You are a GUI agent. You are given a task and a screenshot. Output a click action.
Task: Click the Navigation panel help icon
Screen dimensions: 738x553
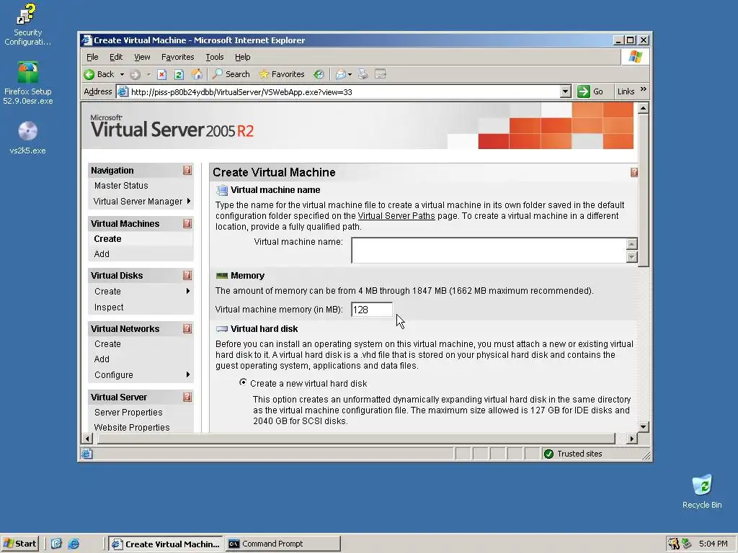tap(187, 170)
